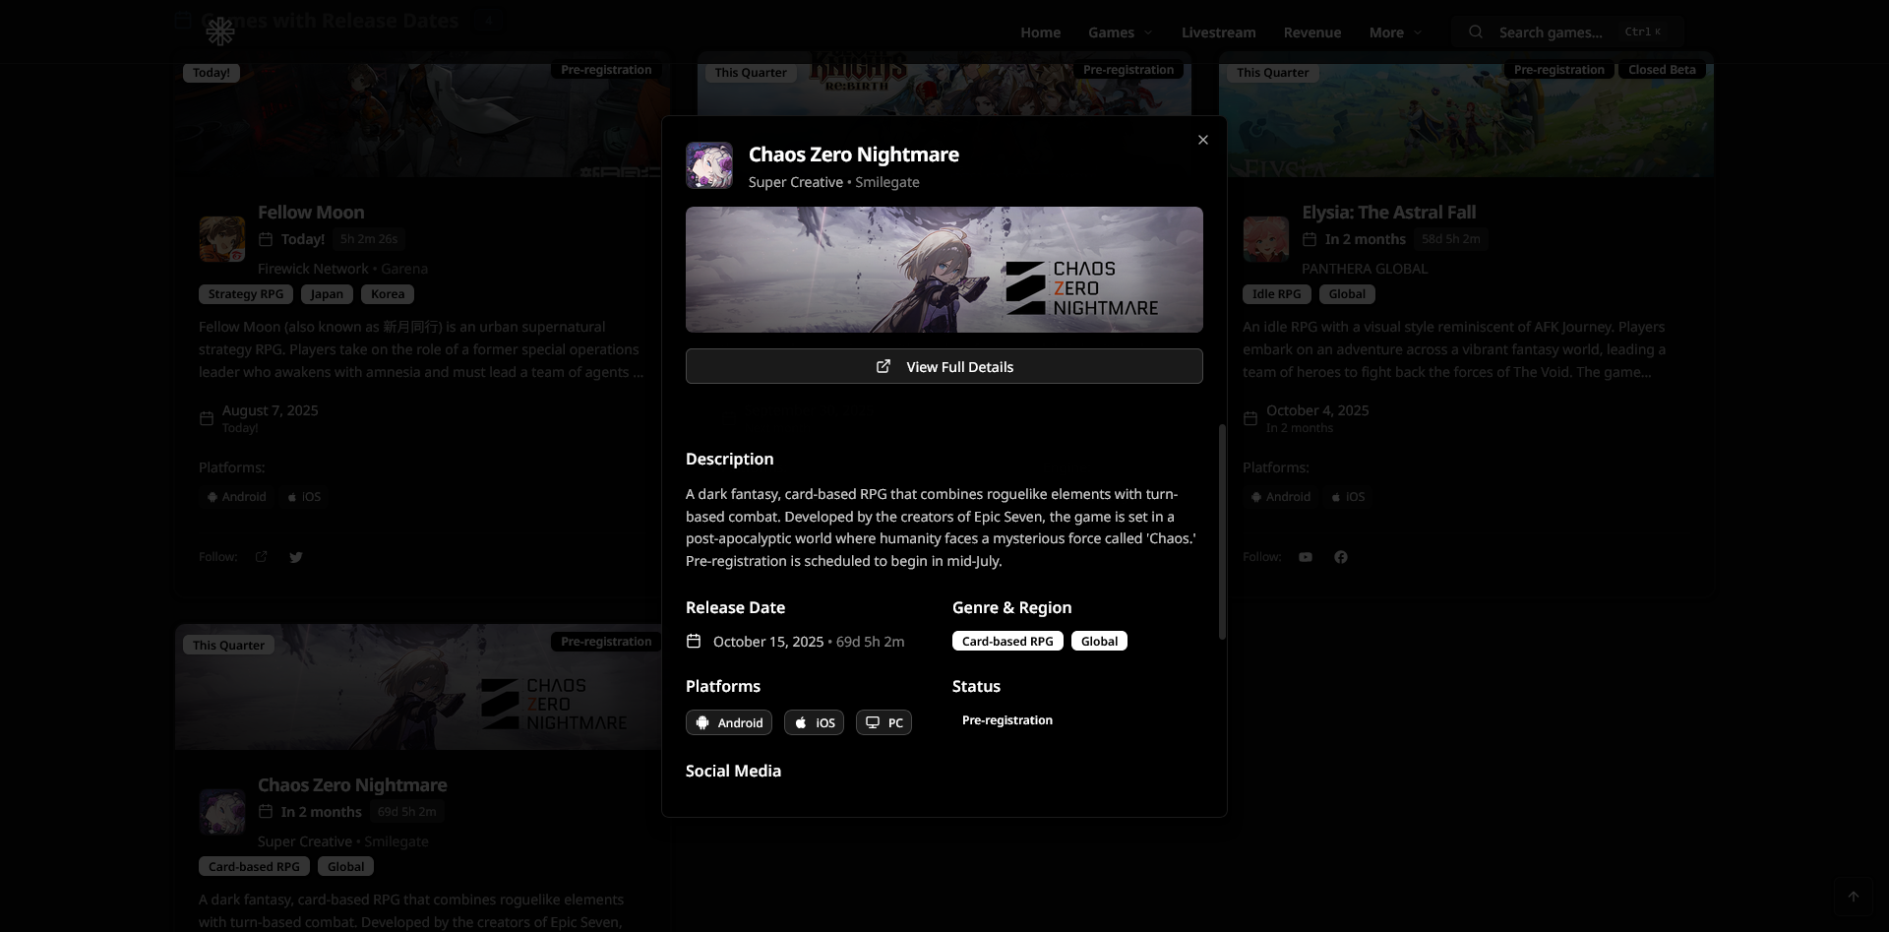Viewport: 1889px width, 932px height.
Task: Click Chaos Zero Nightmare banner image in dialog
Action: click(944, 270)
